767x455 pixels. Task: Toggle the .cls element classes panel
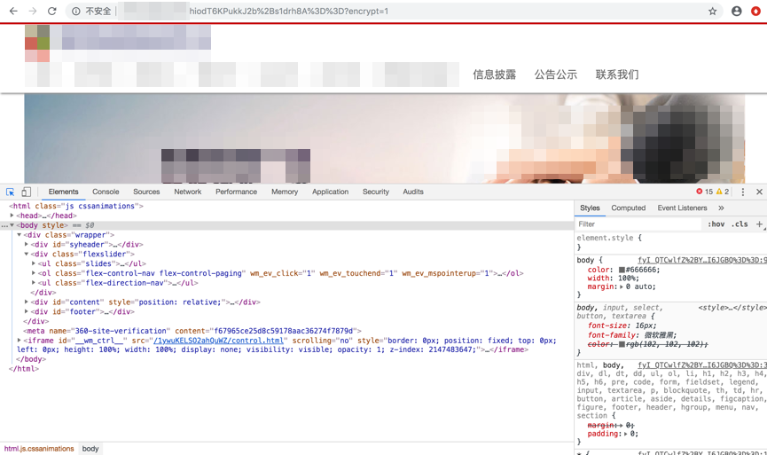pos(740,224)
